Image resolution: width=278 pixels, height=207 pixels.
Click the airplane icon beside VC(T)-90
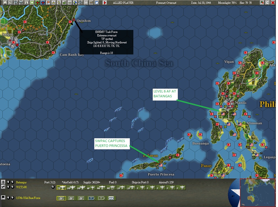[3, 187]
